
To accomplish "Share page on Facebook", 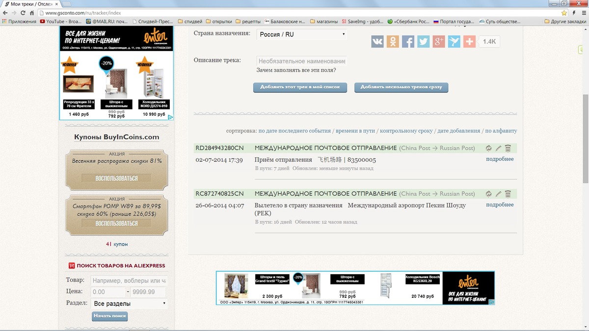I will tap(408, 42).
